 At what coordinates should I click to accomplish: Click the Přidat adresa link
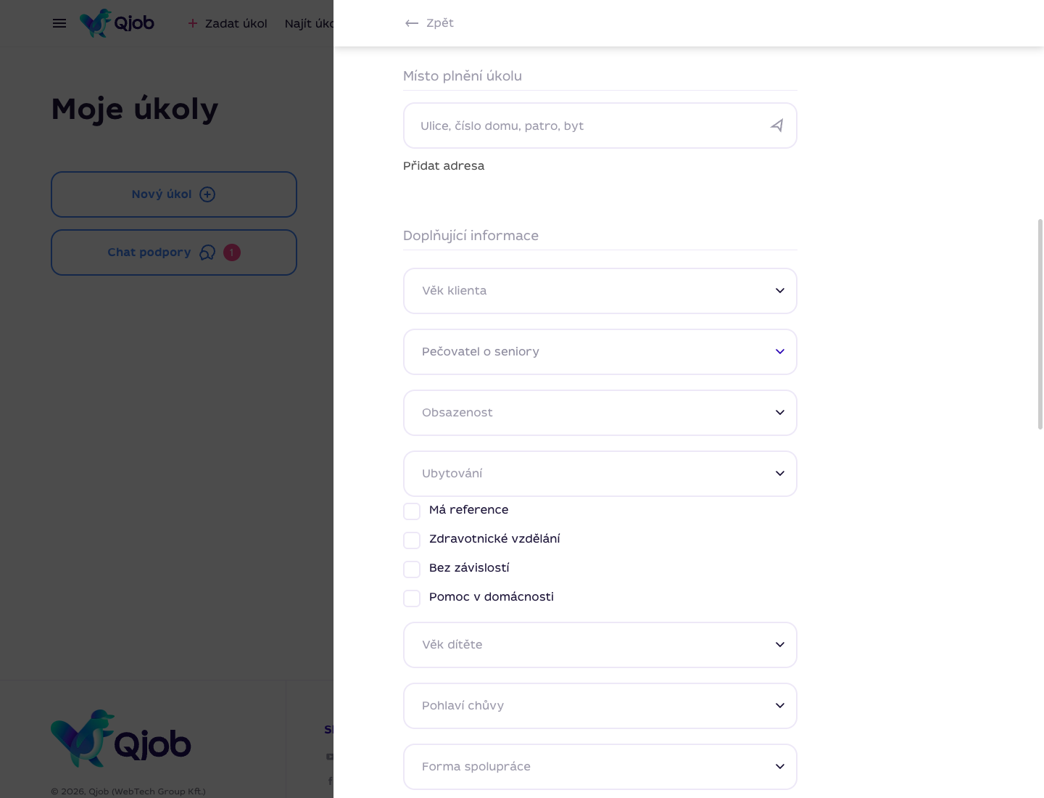(444, 165)
